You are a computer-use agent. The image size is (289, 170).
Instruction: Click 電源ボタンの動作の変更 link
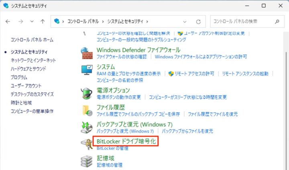119,97
